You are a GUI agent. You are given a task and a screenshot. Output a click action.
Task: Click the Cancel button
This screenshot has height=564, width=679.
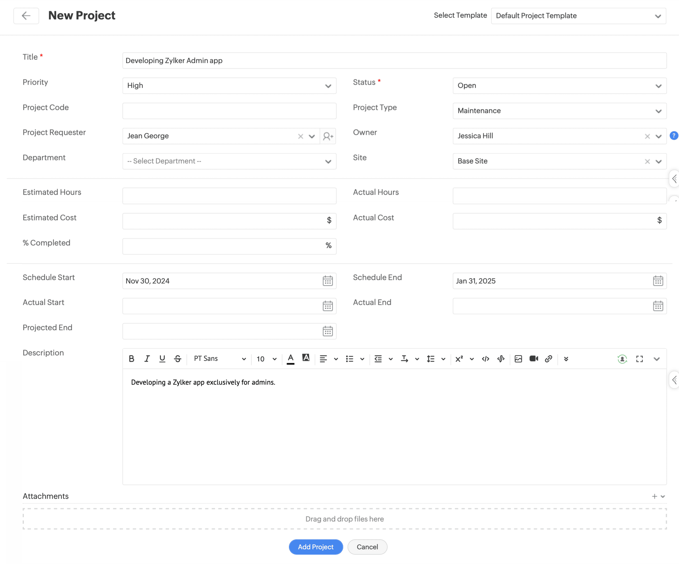(367, 546)
